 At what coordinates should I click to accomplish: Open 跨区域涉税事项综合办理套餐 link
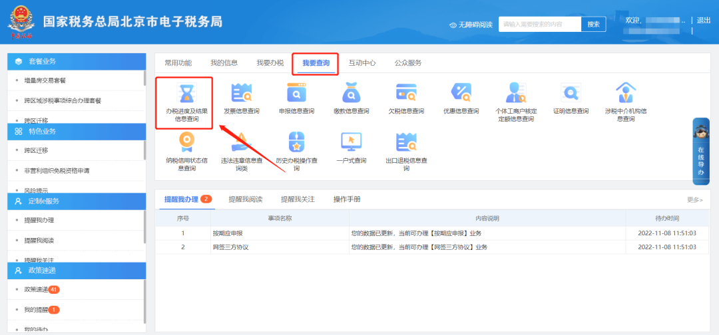point(63,100)
